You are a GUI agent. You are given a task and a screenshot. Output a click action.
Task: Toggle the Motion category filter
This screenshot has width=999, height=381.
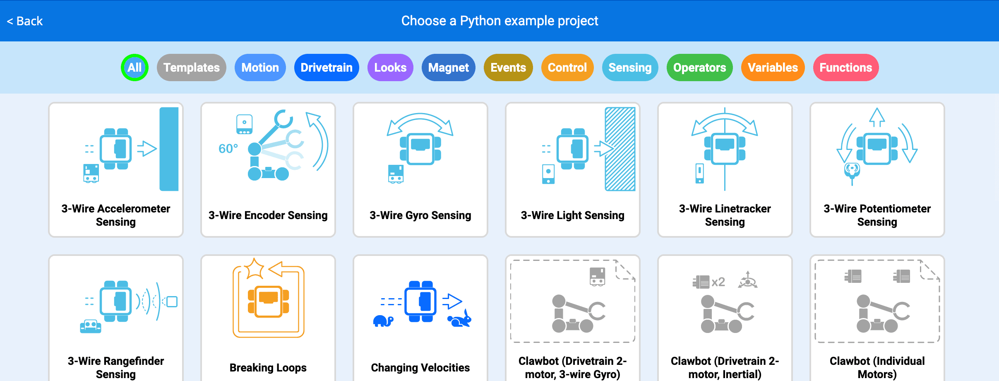[x=260, y=68]
